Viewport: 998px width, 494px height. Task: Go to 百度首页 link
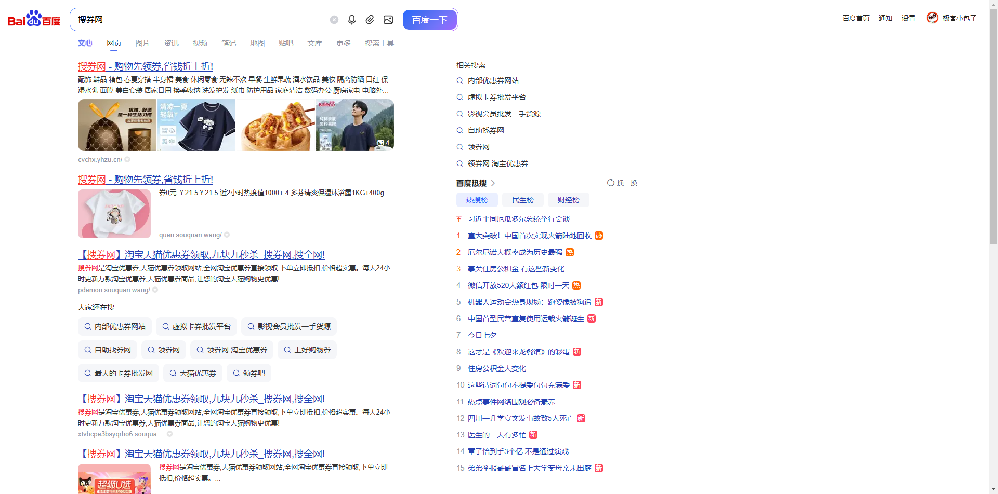point(856,18)
